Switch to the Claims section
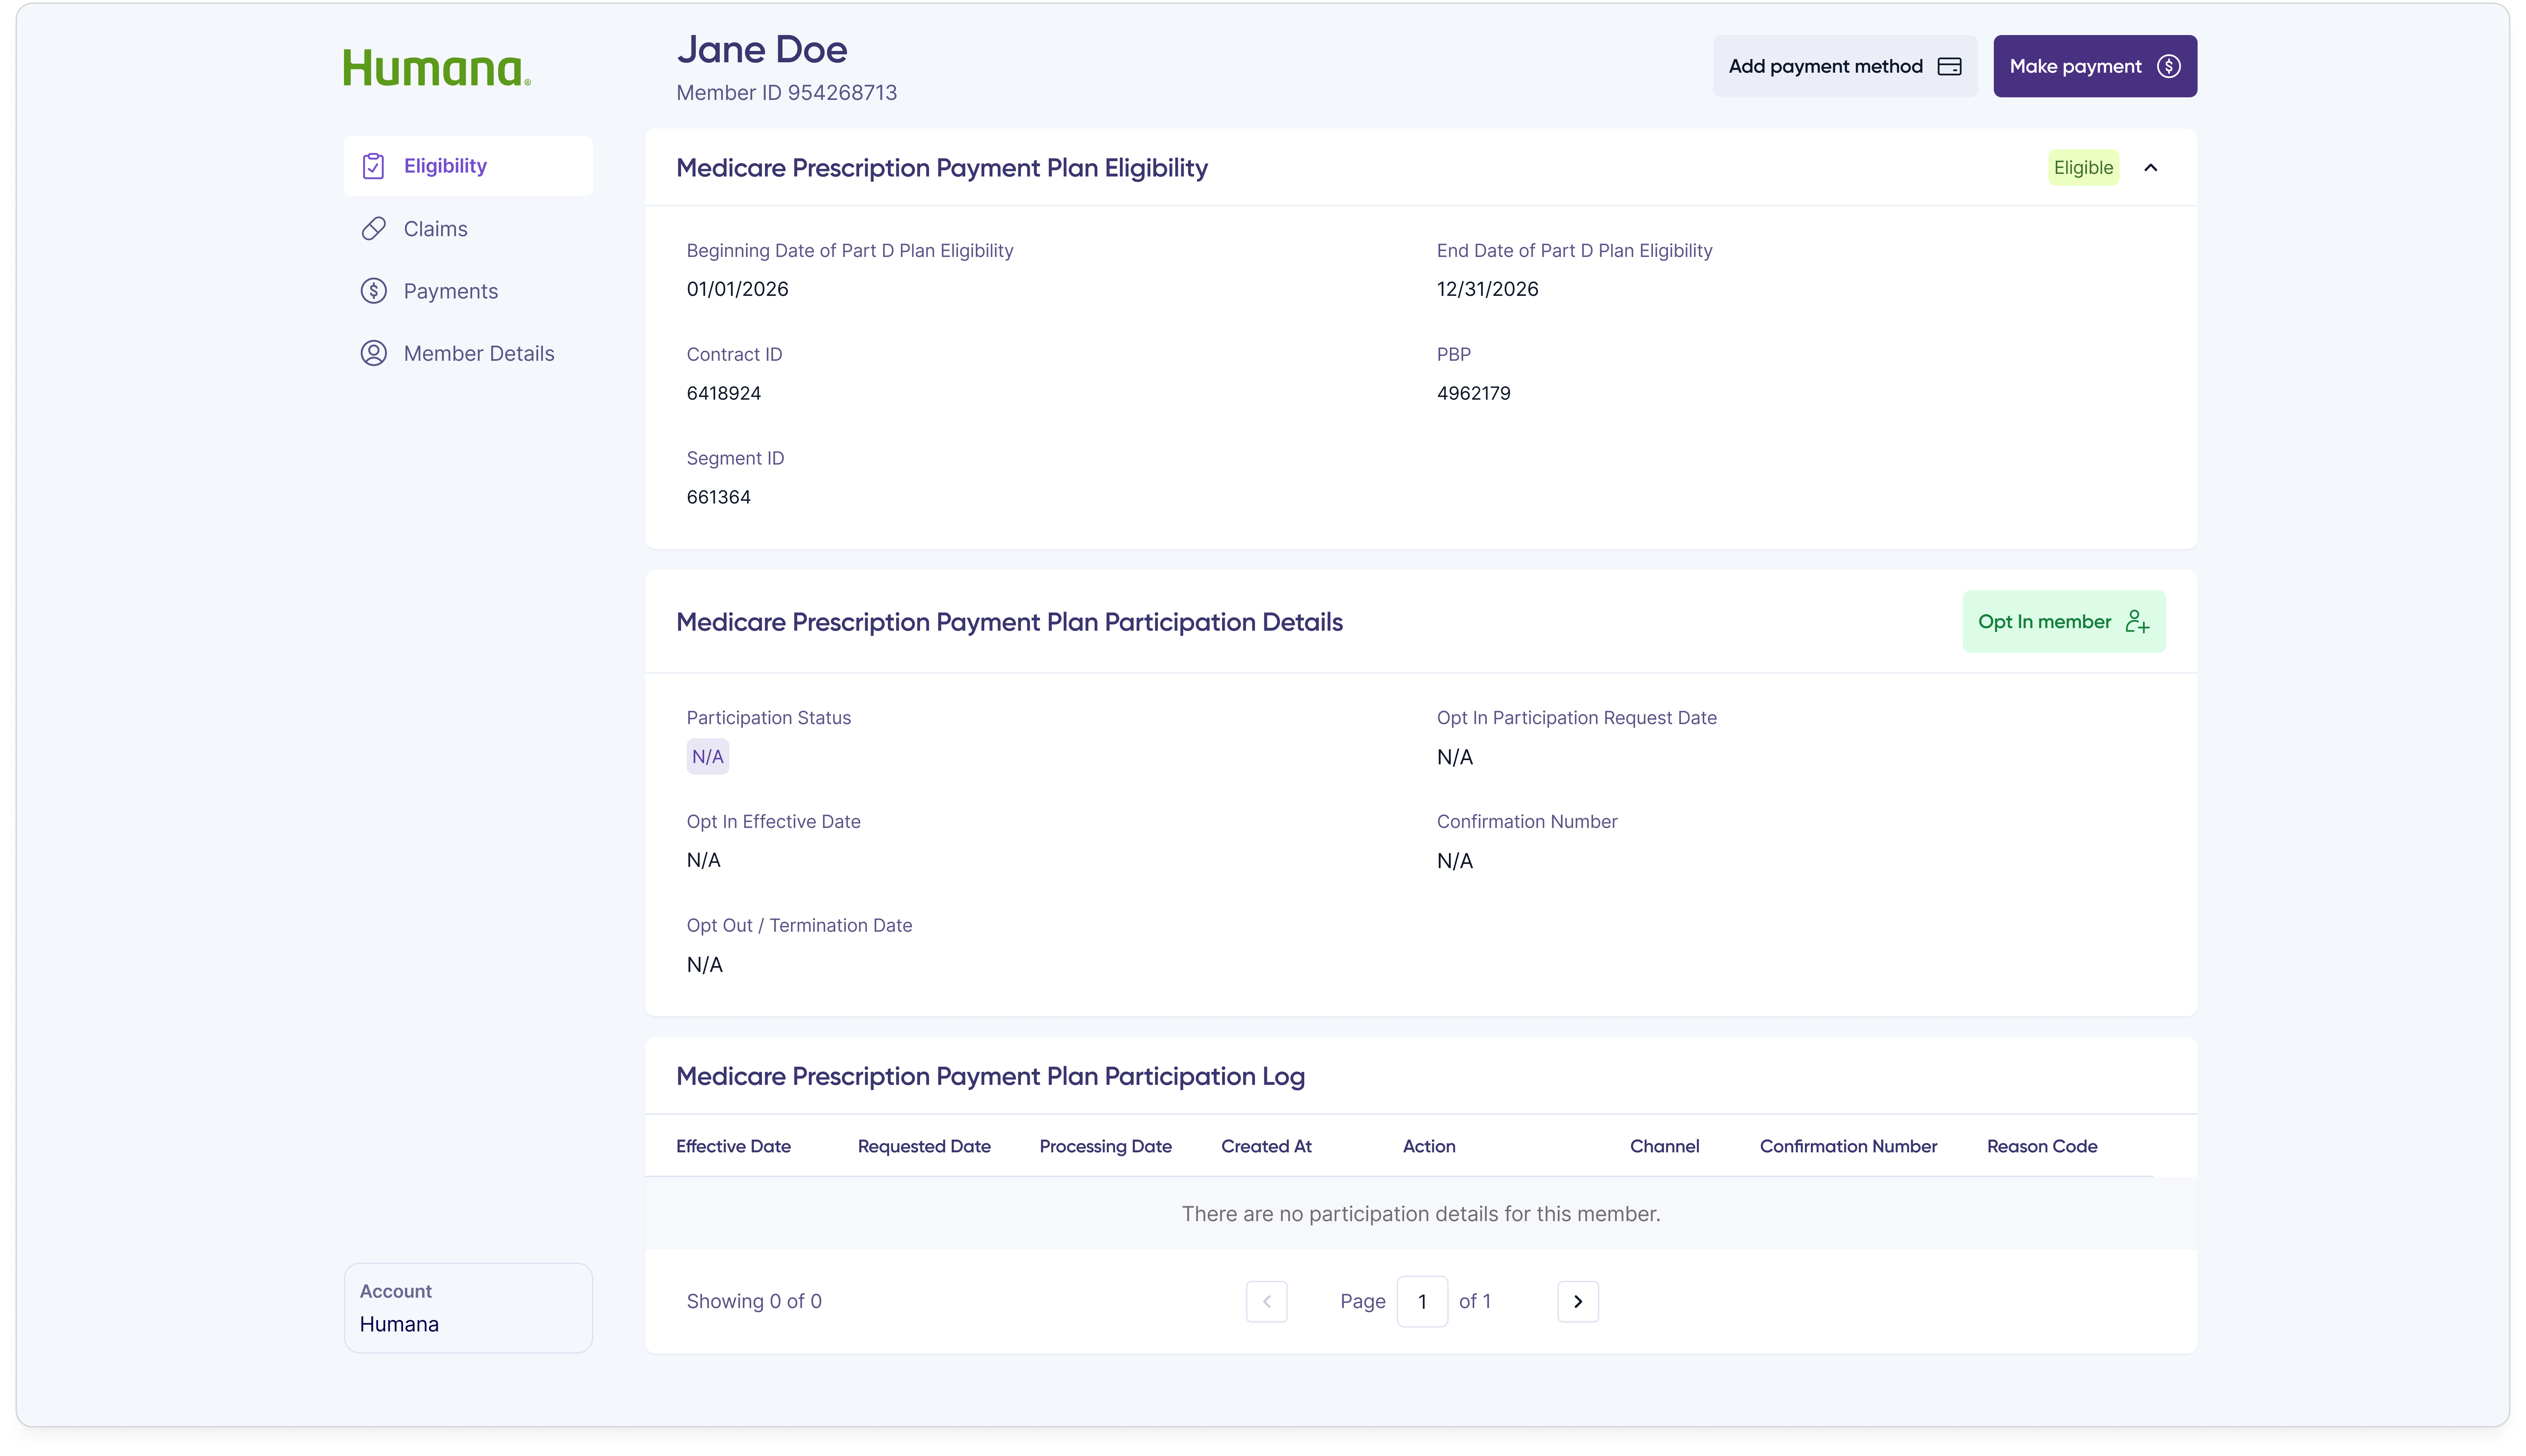This screenshot has width=2526, height=1456. click(x=436, y=228)
